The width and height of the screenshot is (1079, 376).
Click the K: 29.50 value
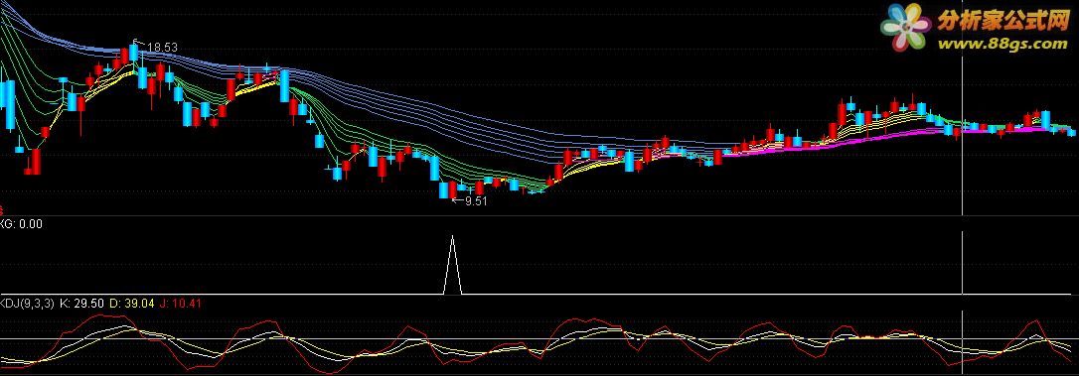point(82,303)
